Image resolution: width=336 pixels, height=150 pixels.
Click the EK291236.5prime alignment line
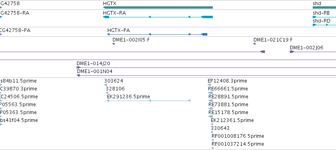tap(148, 101)
